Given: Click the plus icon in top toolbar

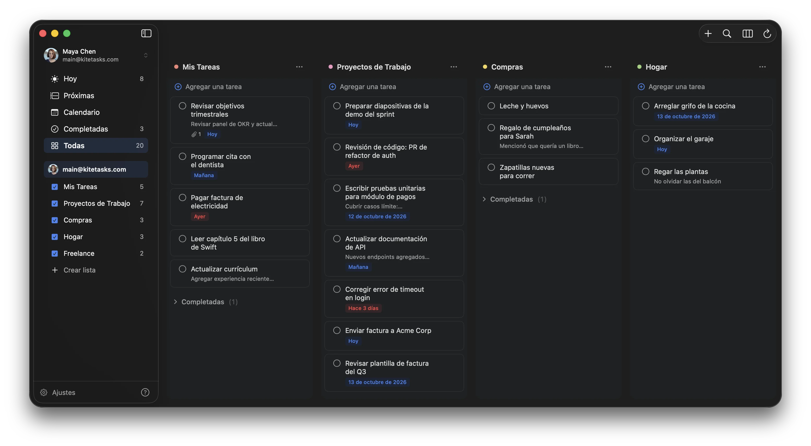Looking at the screenshot, I should click(708, 33).
